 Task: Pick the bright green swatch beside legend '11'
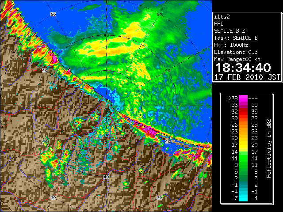click(x=243, y=158)
